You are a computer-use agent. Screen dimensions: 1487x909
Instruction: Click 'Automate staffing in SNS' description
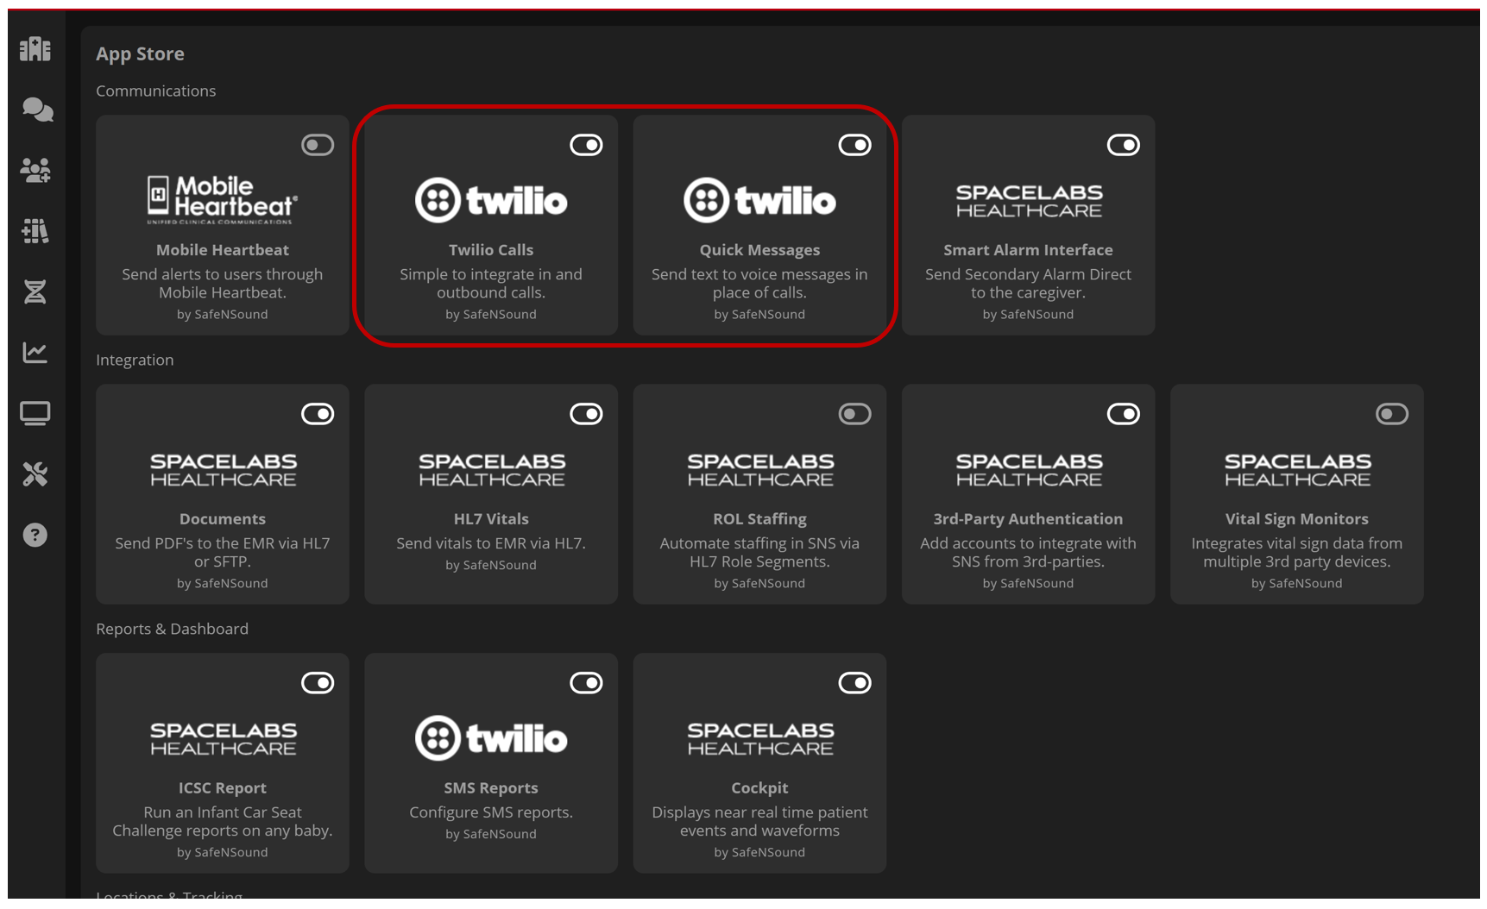coord(759,553)
